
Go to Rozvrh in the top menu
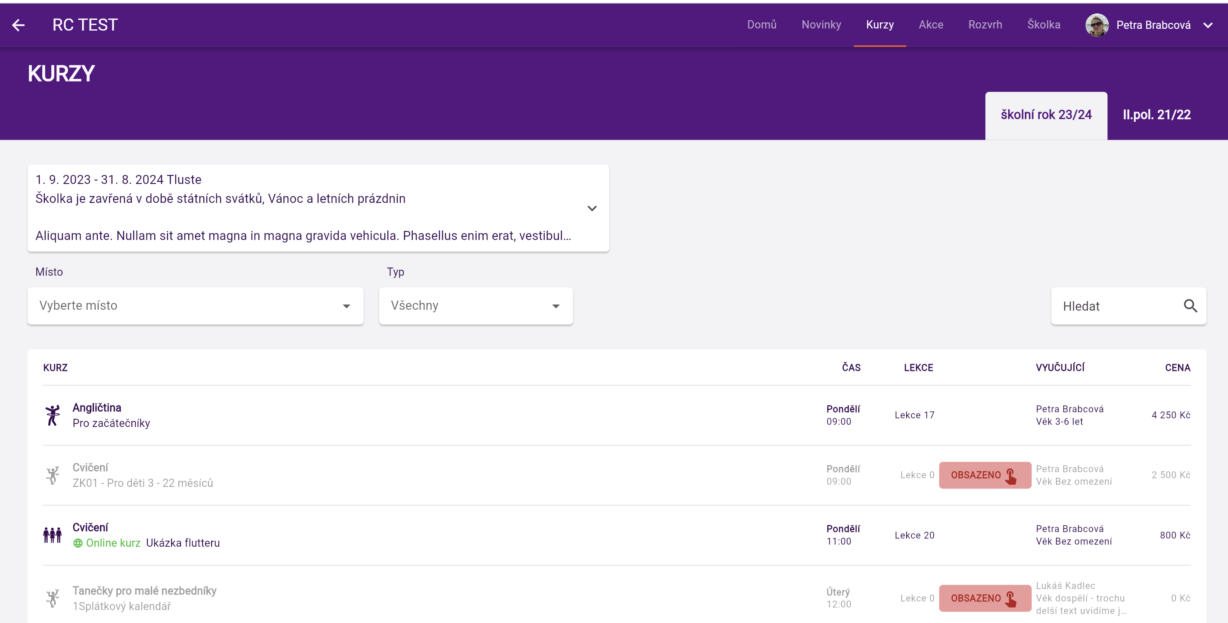985,25
